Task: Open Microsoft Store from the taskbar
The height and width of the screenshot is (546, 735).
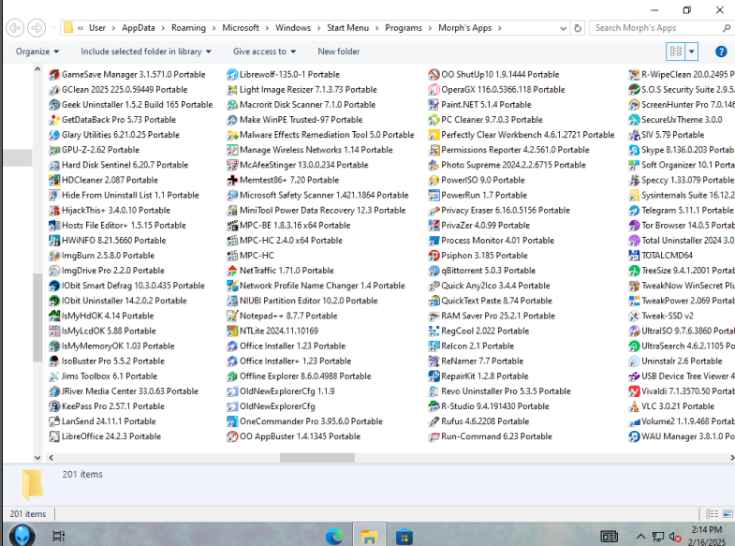Action: tap(404, 536)
